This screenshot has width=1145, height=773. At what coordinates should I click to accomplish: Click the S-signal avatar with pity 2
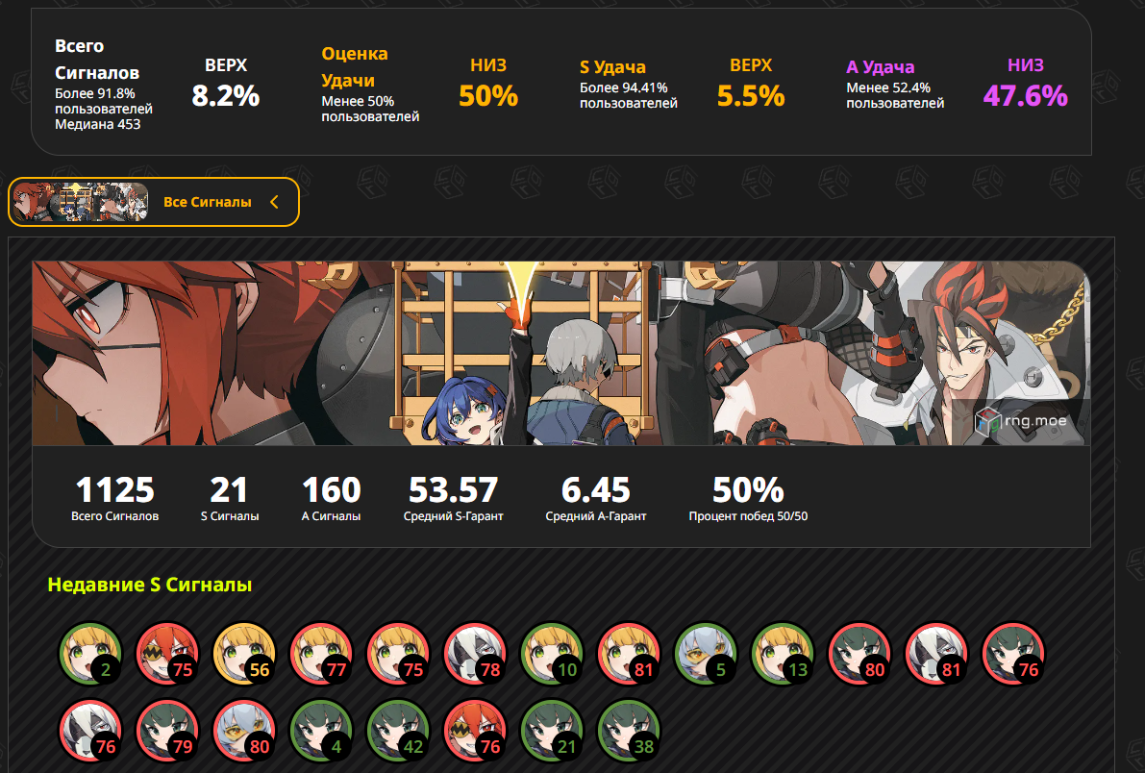point(90,654)
